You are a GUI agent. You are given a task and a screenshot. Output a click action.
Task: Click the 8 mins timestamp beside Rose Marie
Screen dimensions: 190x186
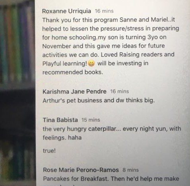(130, 170)
